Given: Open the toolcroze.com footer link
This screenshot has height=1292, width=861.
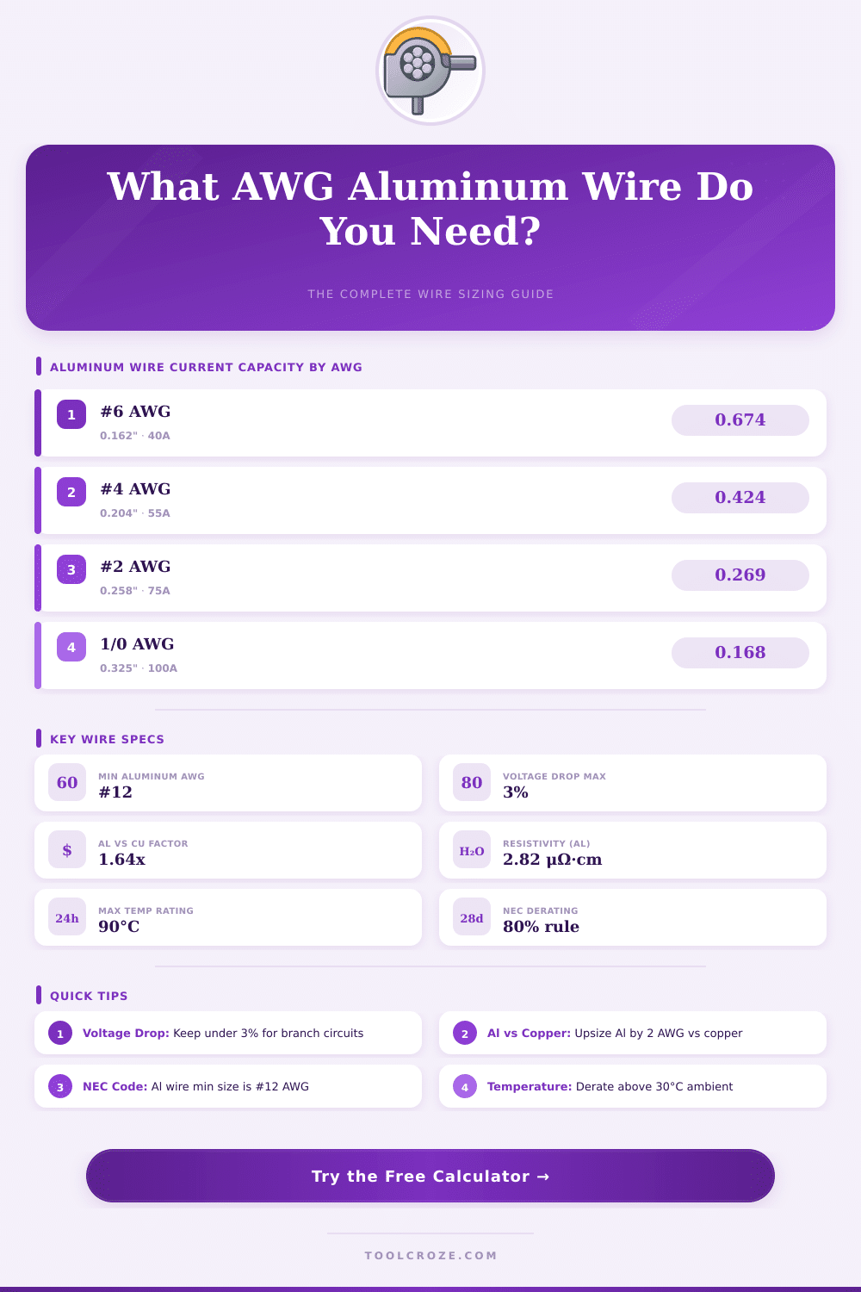Looking at the screenshot, I should (x=430, y=1255).
